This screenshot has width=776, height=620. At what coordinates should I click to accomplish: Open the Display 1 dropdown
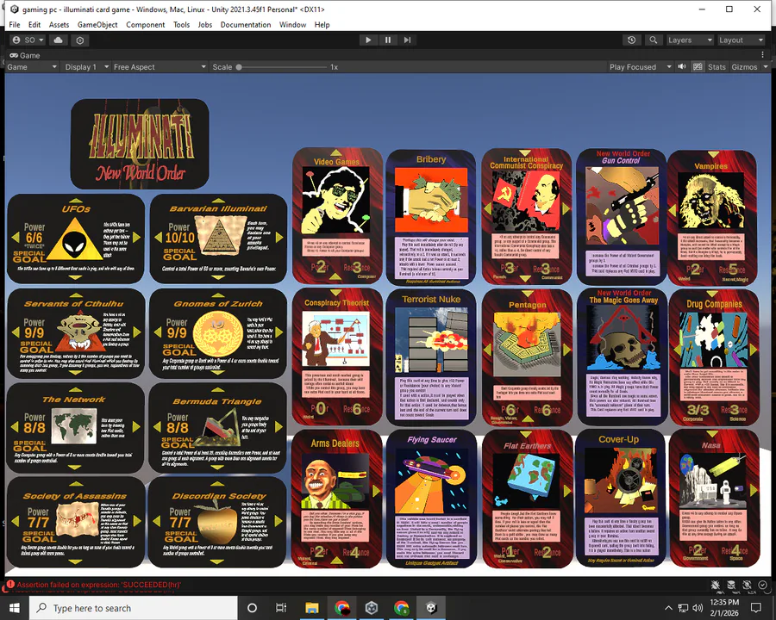tap(86, 67)
